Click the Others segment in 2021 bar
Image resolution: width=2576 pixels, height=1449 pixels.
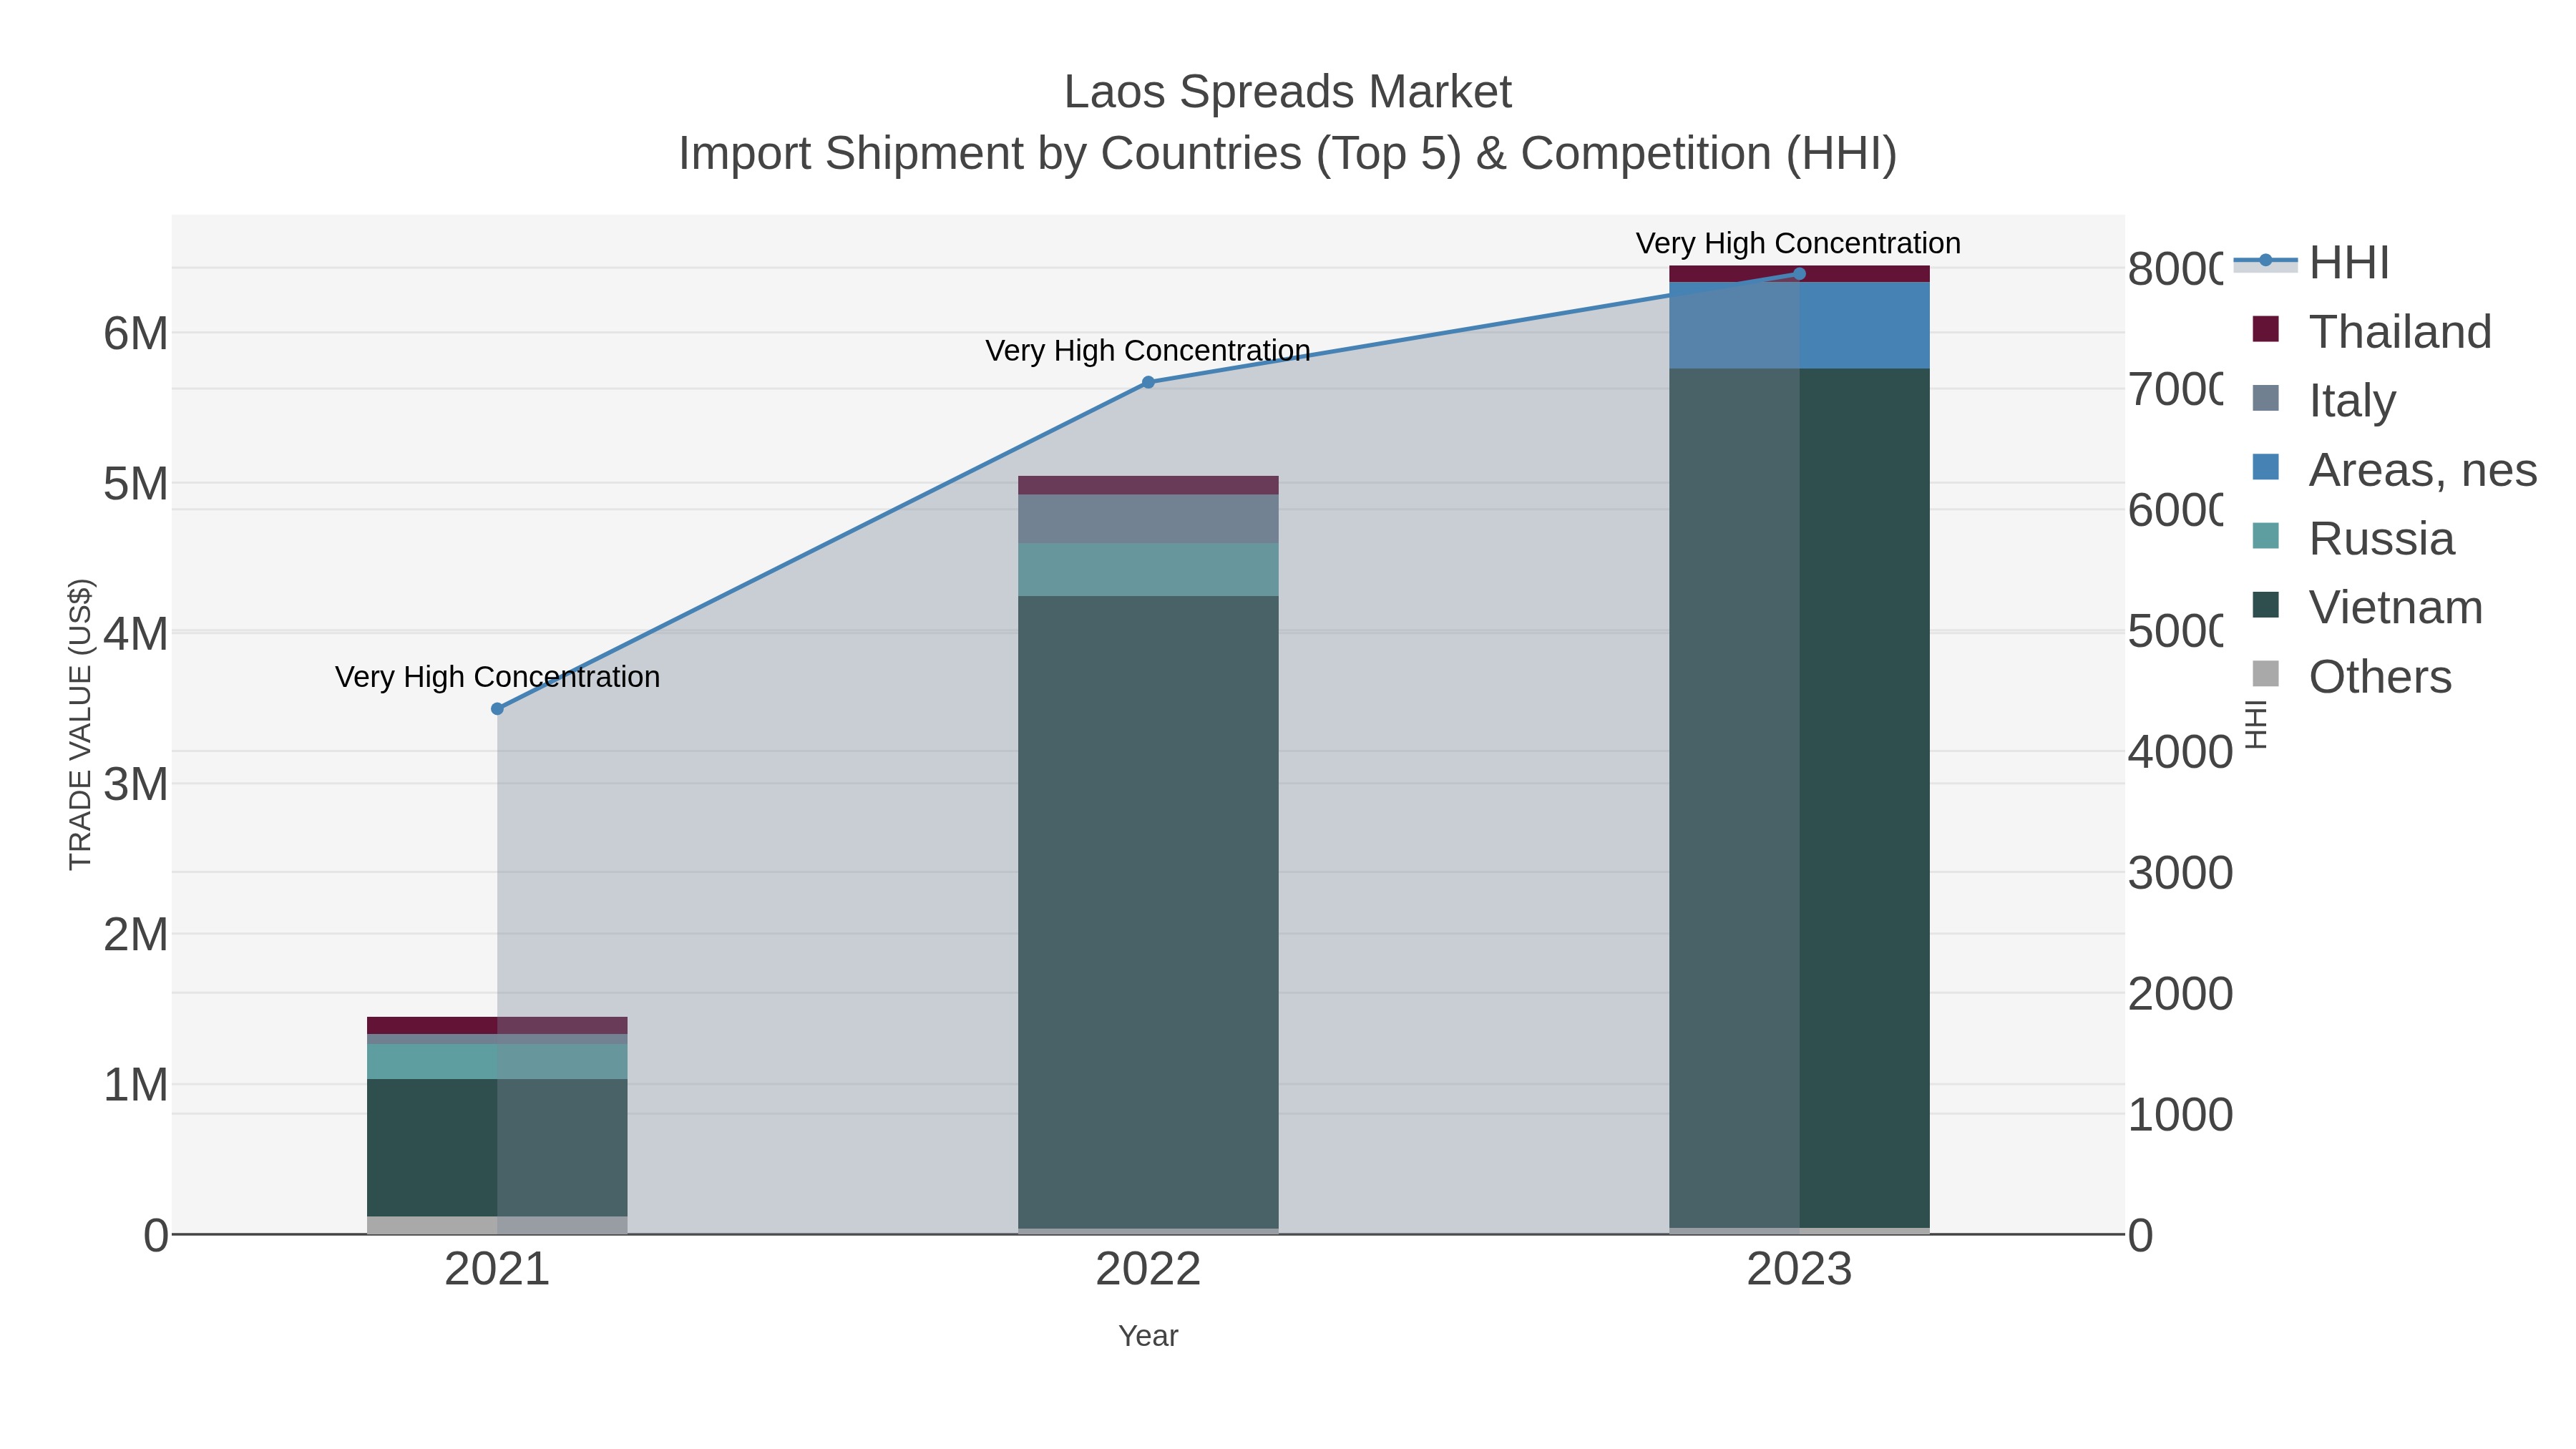pyautogui.click(x=497, y=1225)
